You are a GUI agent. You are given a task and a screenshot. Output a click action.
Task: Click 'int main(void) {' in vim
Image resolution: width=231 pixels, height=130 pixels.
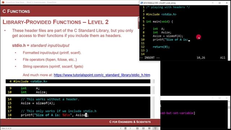[160, 22]
